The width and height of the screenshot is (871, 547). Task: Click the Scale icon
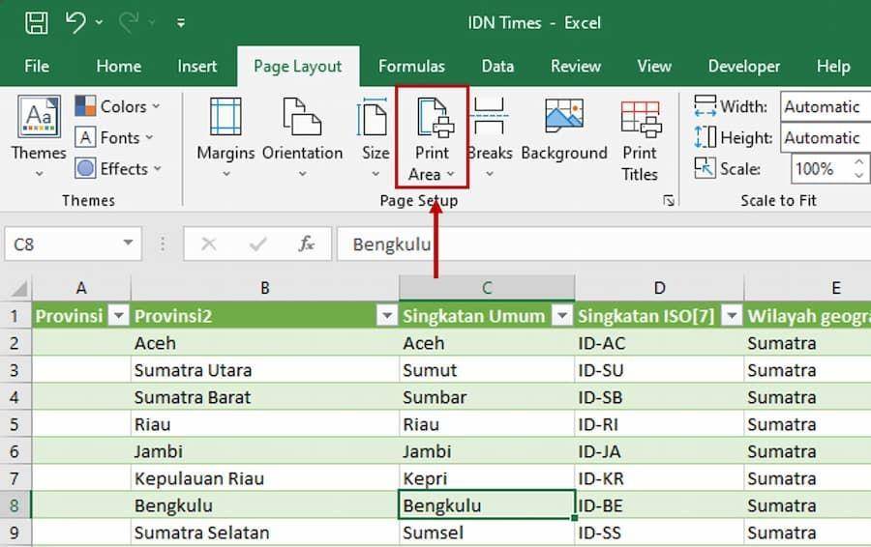pos(705,168)
